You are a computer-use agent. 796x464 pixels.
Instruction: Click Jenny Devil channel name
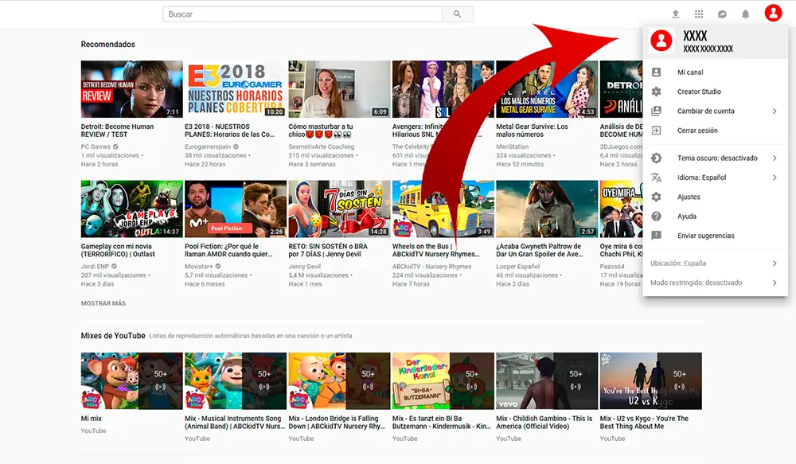tap(305, 267)
